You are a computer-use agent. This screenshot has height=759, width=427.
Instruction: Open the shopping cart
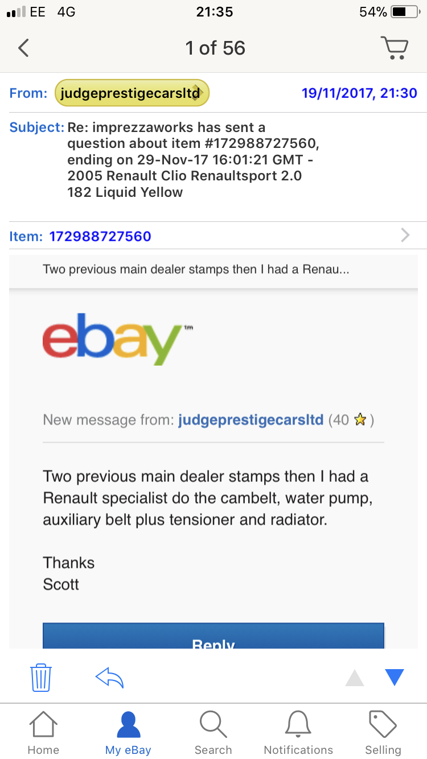click(394, 48)
